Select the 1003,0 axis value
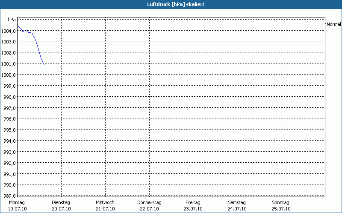The image size is (342, 213). click(9, 42)
